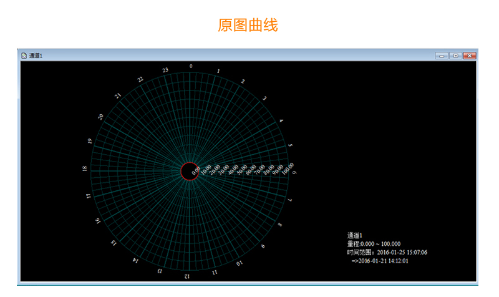Select hour label 23 on chart rim
This screenshot has width=499, height=297.
(165, 70)
